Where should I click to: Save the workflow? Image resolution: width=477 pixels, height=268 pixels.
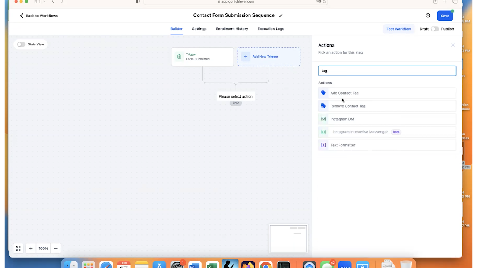point(445,16)
